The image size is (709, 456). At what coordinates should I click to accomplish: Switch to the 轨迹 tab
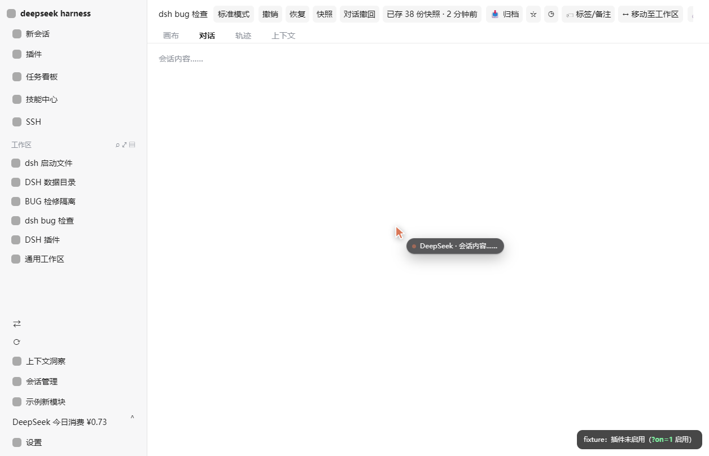243,36
